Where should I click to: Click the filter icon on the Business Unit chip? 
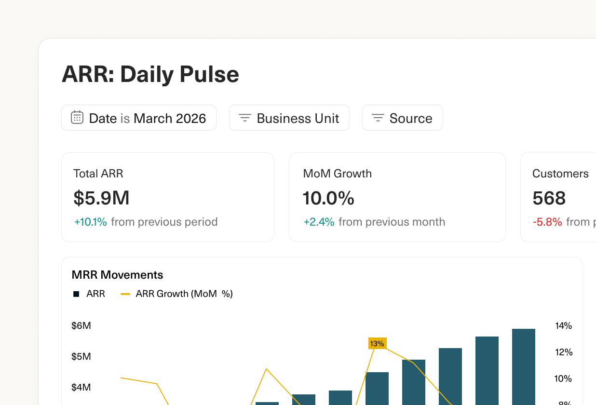tap(244, 117)
